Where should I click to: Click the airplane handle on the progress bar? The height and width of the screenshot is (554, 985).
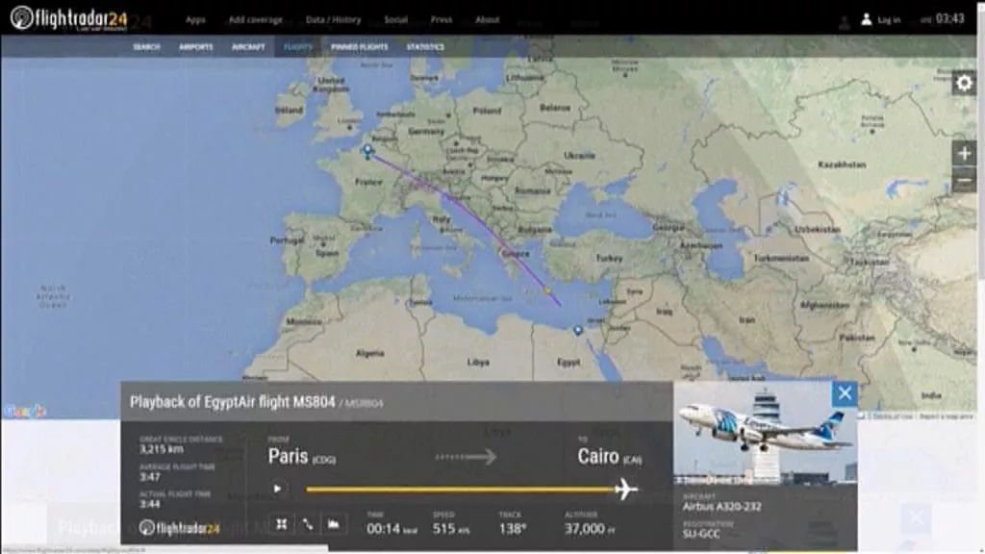(x=626, y=489)
